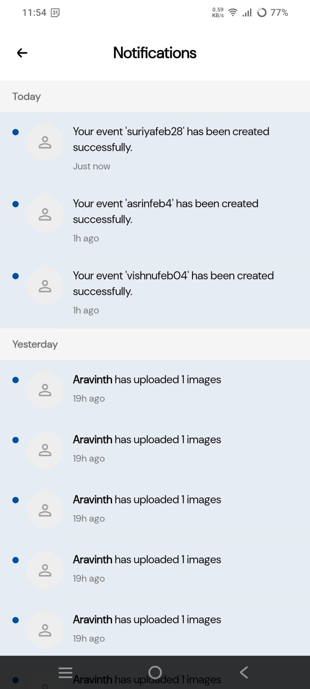Tap unread blue dot beside suriyafeb28 notification
Screen dimensions: 310x689
(15, 132)
